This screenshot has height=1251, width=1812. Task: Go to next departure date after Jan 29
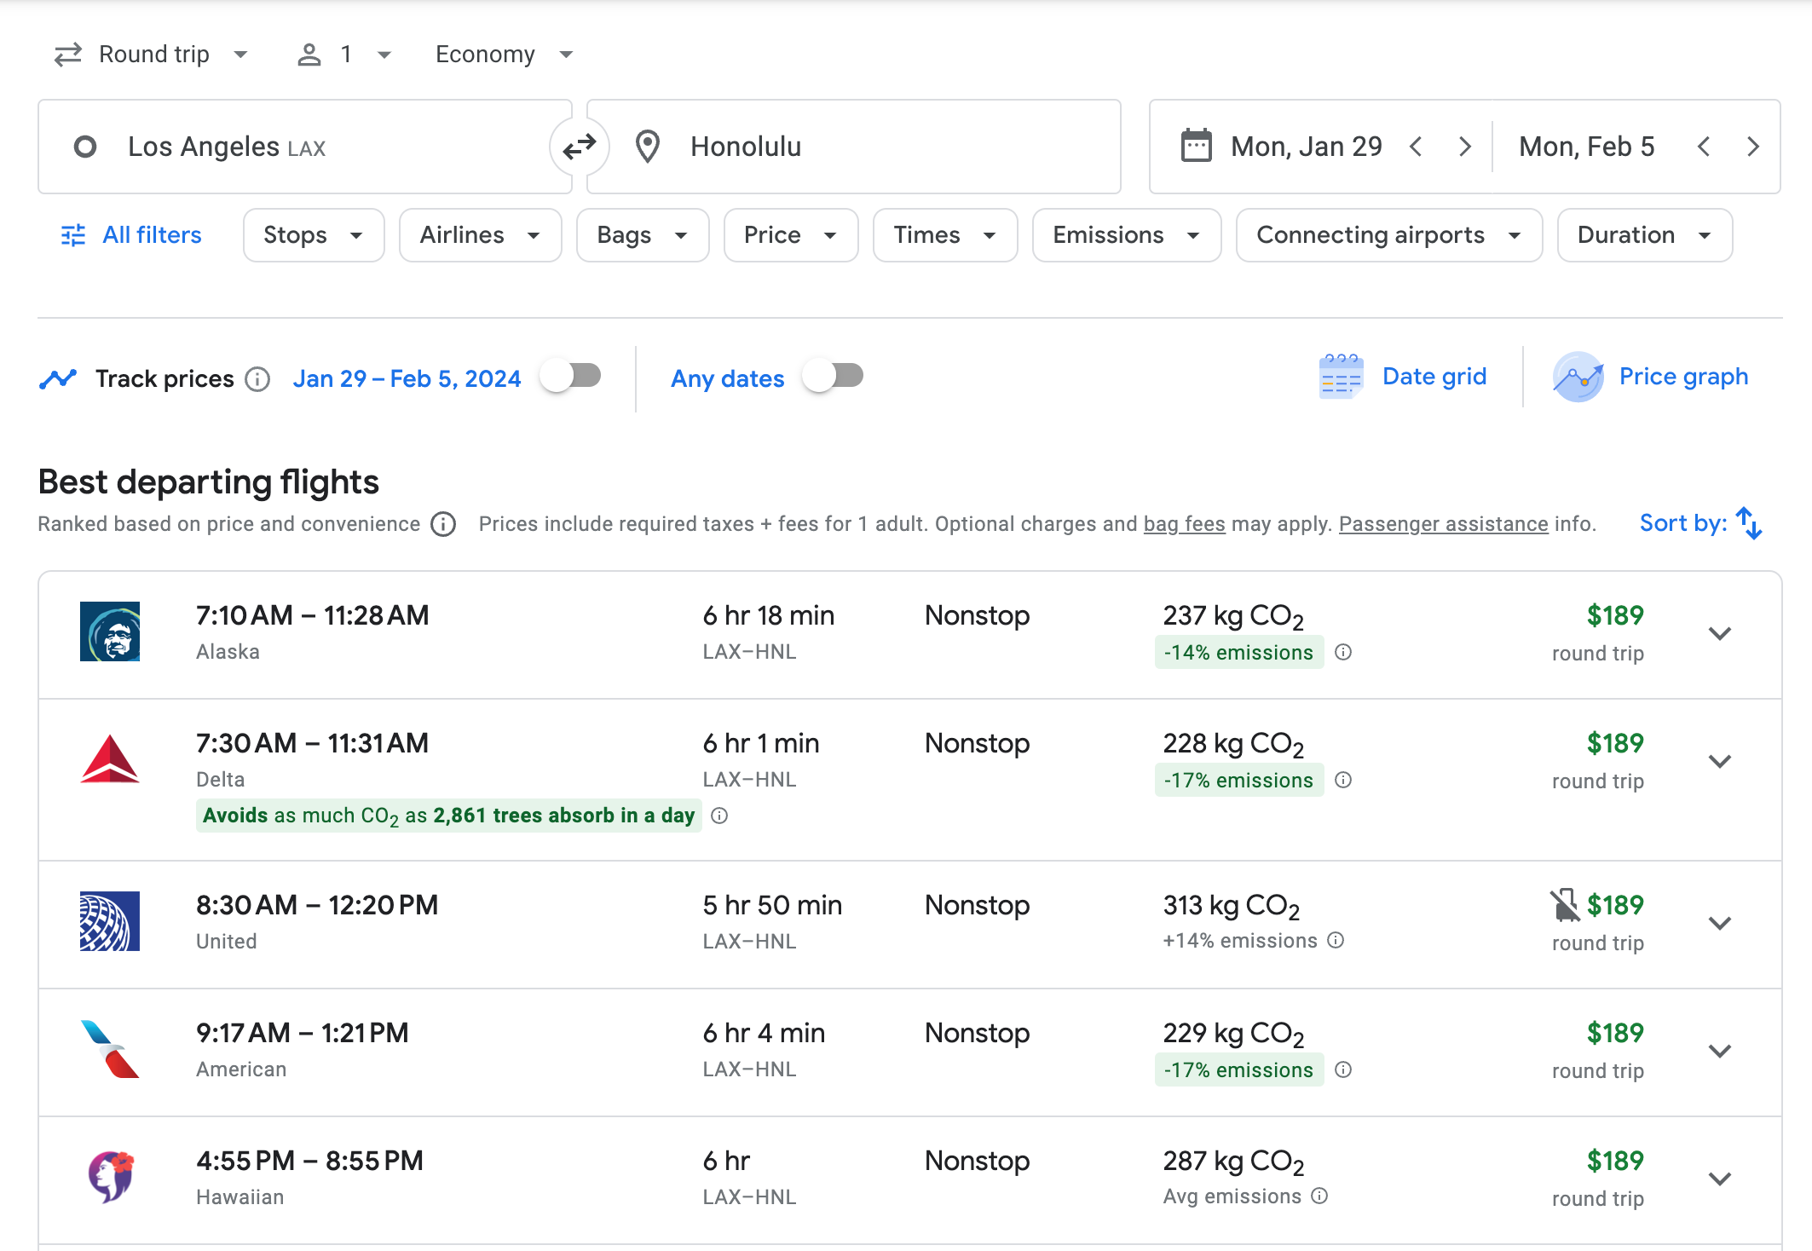click(x=1464, y=147)
